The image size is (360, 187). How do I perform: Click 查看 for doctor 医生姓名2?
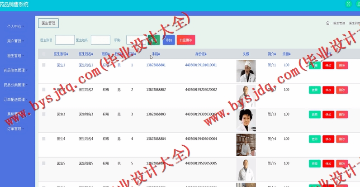pos(314,90)
